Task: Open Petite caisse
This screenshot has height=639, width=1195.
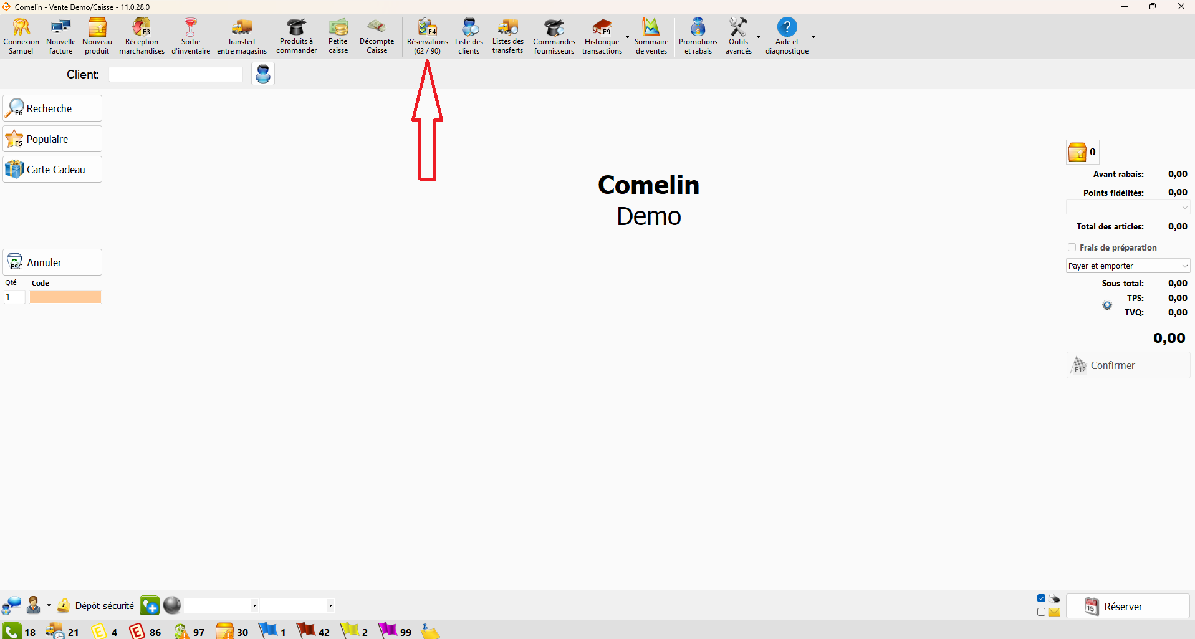Action: coord(338,36)
